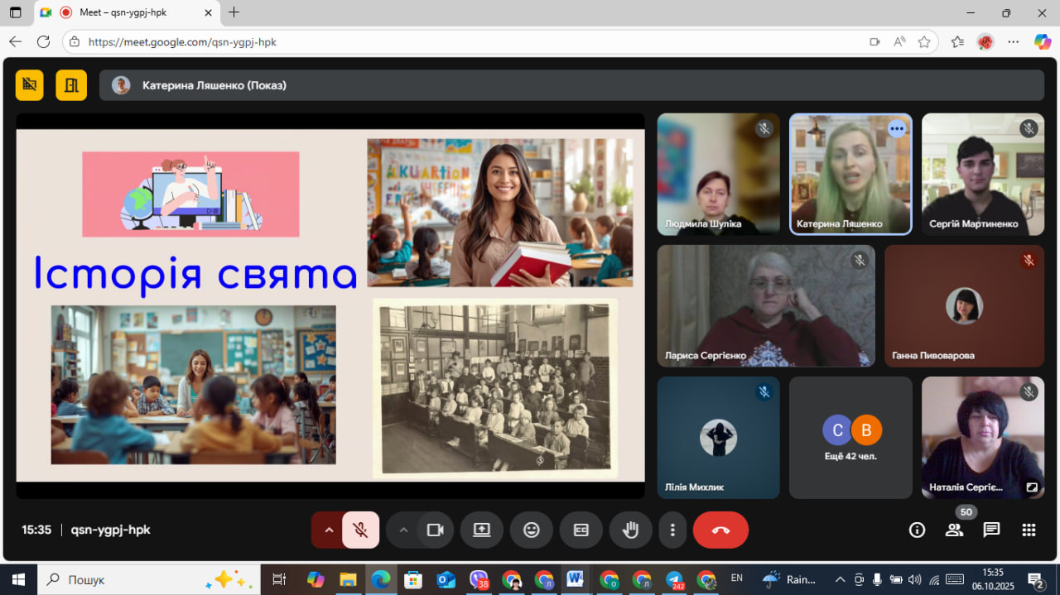Open the activities grid icon

tap(1029, 530)
